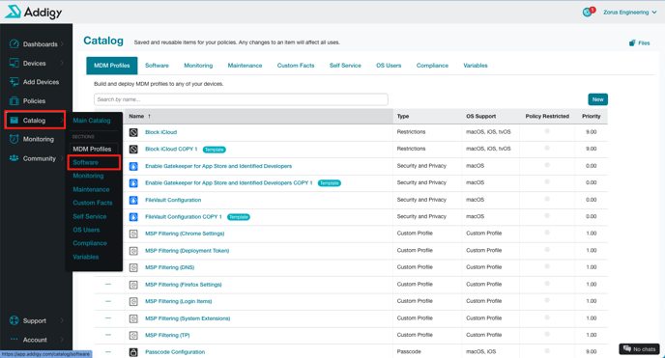Toggle Policy Restricted for Block iCloud
The height and width of the screenshot is (358, 665).
[x=547, y=131]
